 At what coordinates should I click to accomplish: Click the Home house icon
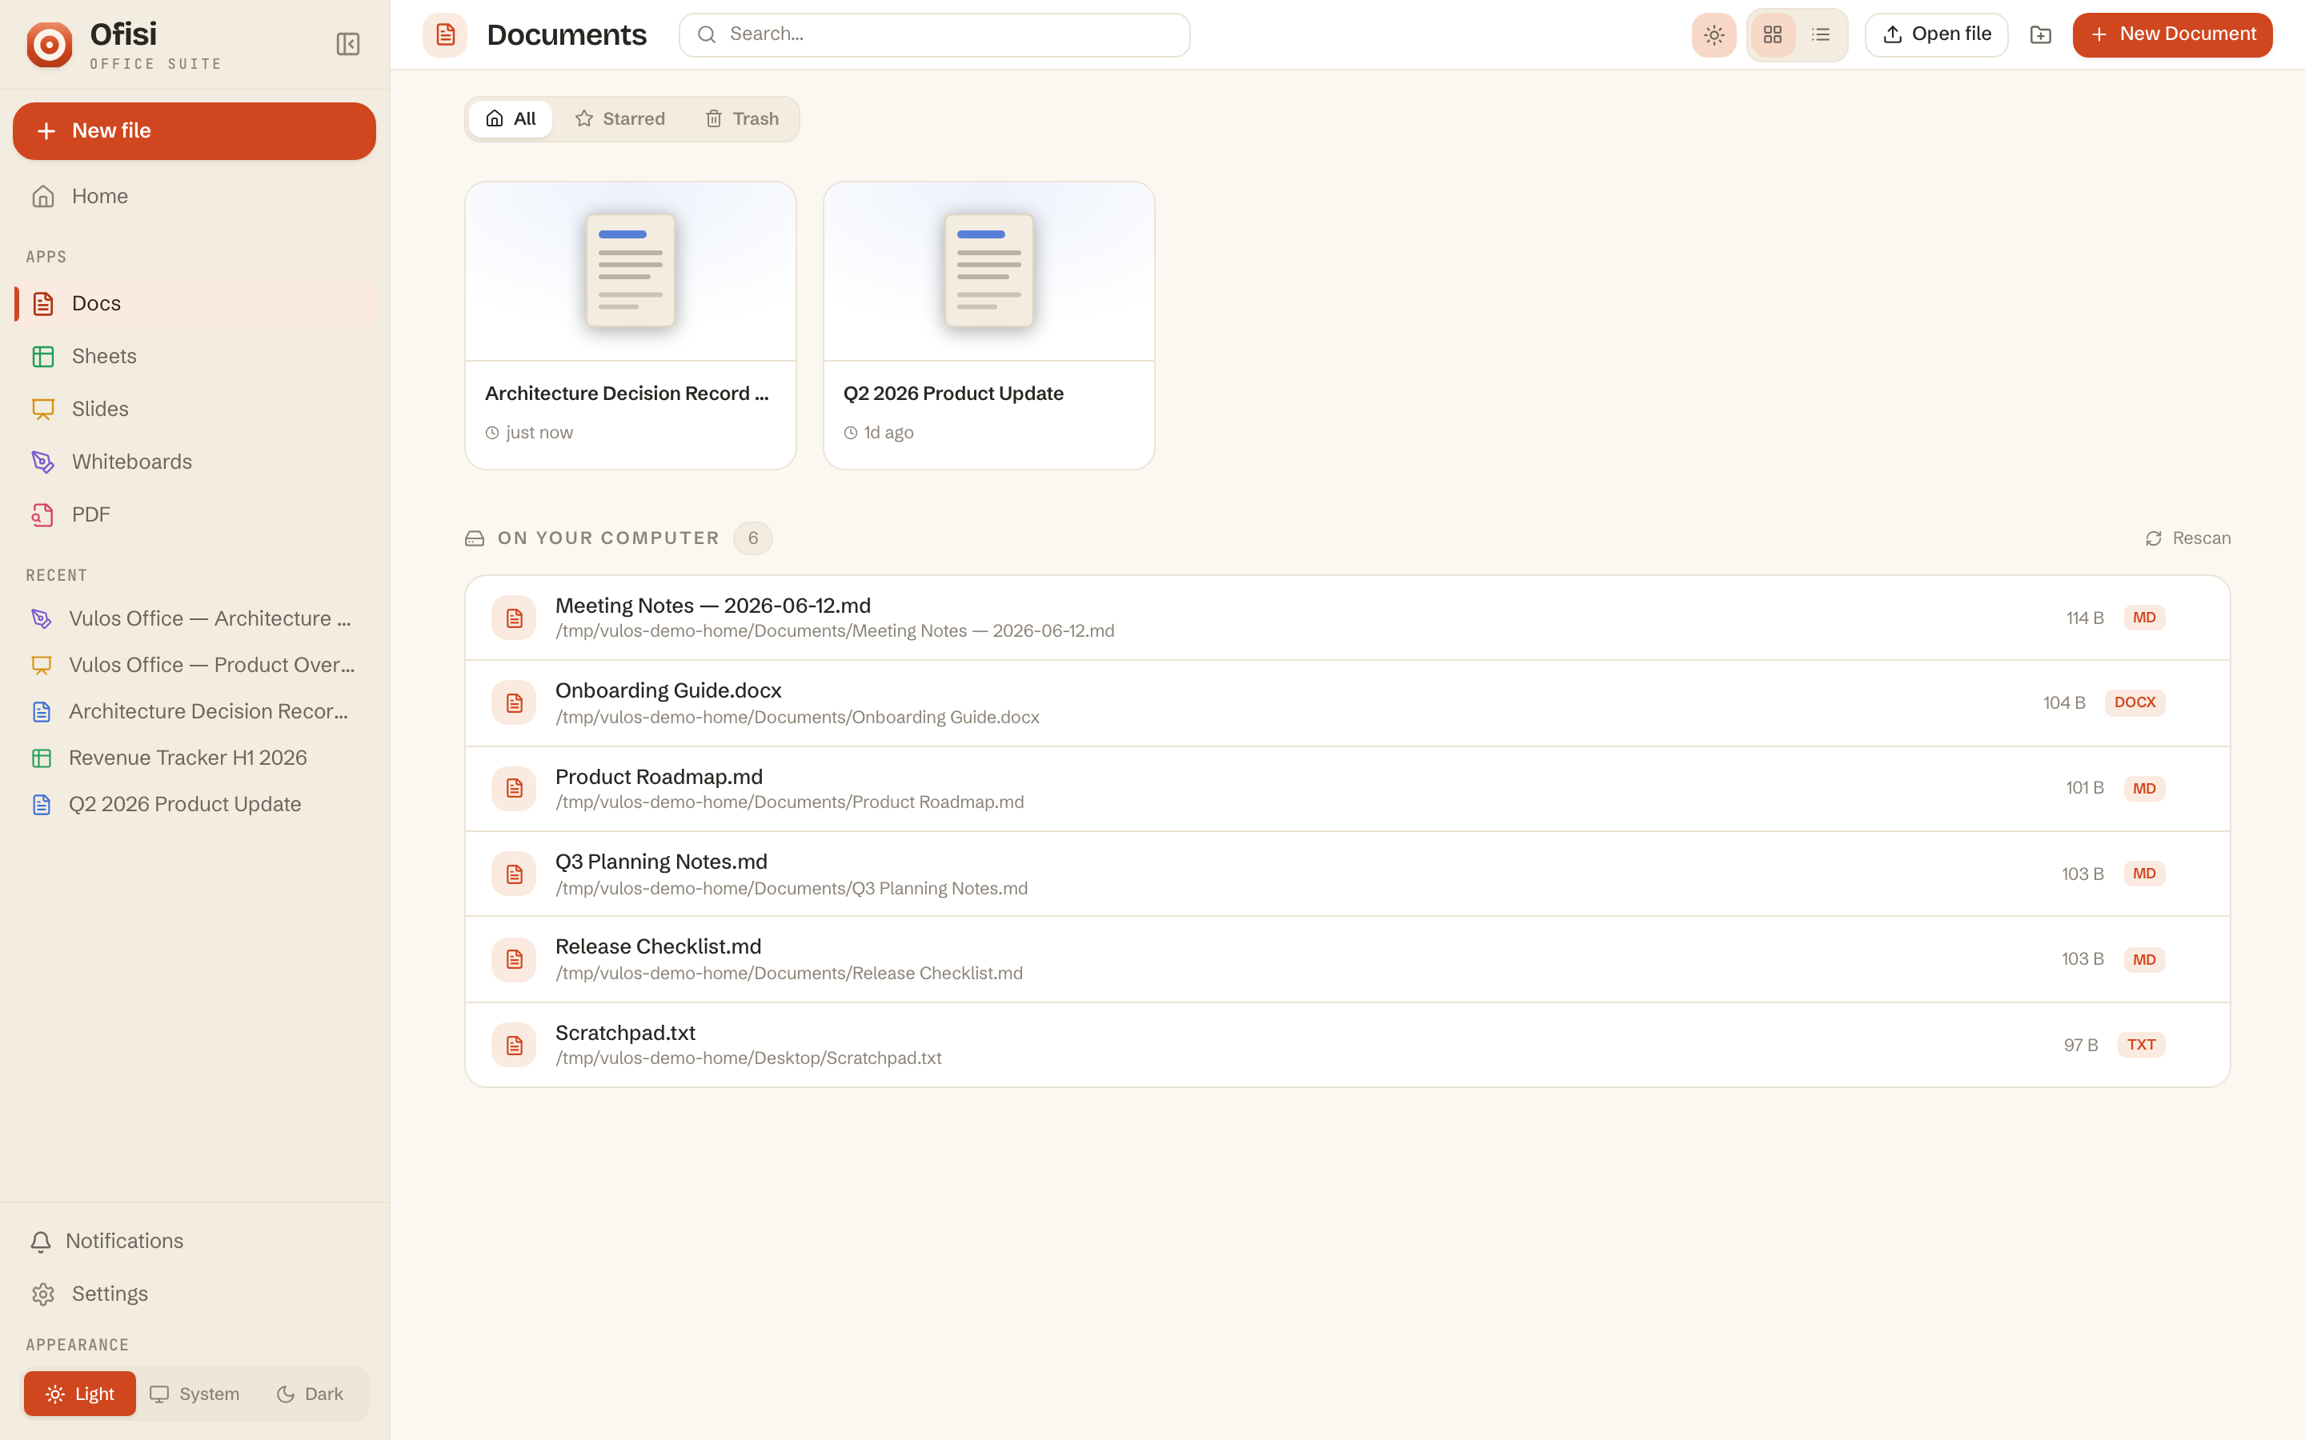43,196
